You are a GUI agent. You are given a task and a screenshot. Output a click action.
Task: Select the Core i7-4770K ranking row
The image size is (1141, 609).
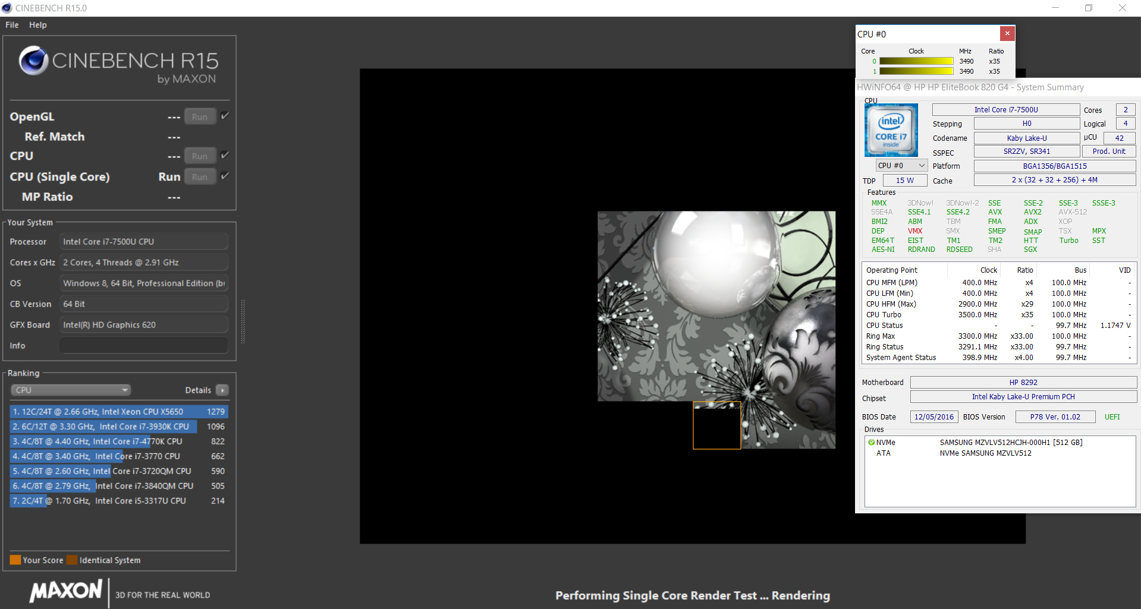pos(119,441)
